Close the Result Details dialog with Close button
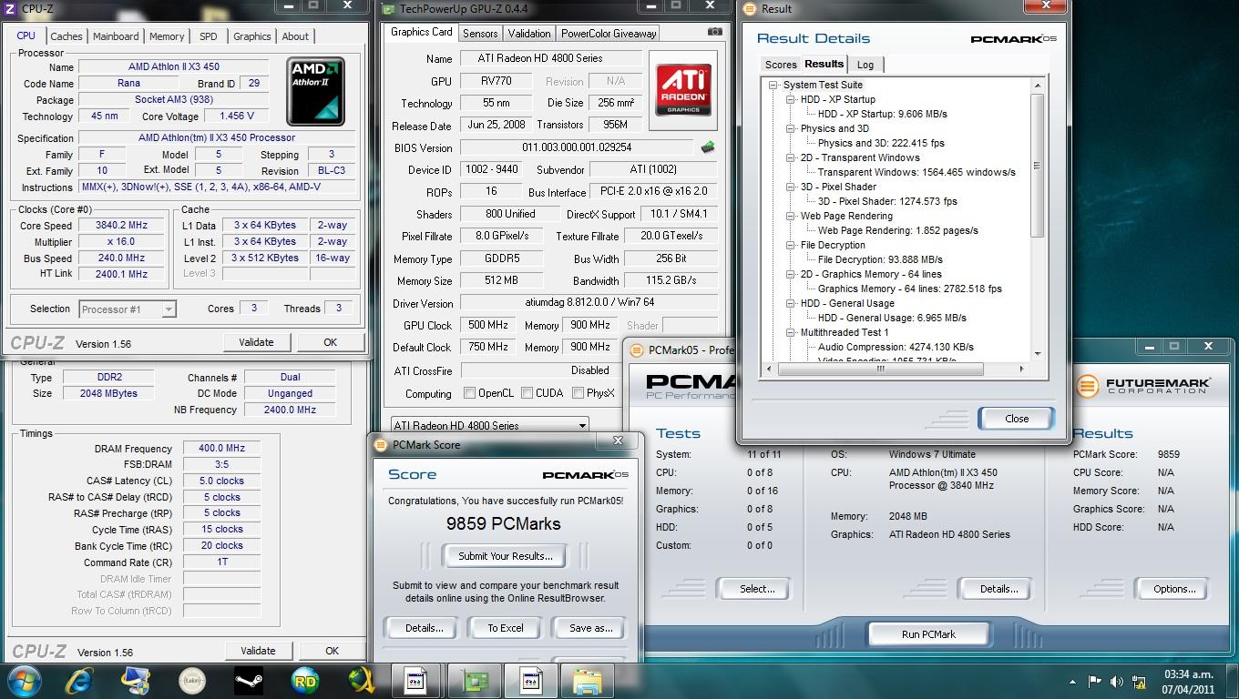 click(1017, 419)
